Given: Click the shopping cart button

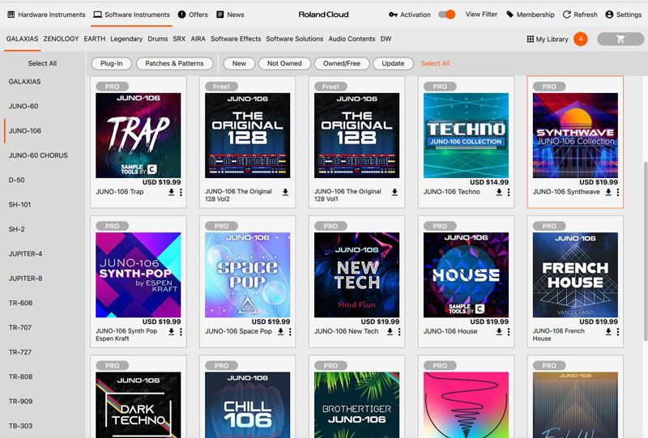Looking at the screenshot, I should point(620,39).
